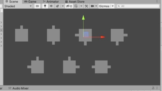Toggle the hidden objects visibility counter
This screenshot has height=91, width=162.
pos(69,6)
